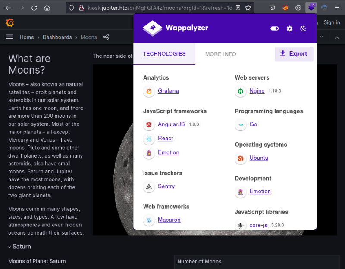Open the Go technology link
Viewport: 345px width, 269px height.
253,124
